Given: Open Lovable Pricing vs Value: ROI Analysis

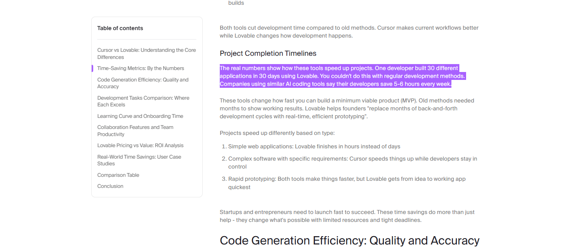Looking at the screenshot, I should point(140,145).
